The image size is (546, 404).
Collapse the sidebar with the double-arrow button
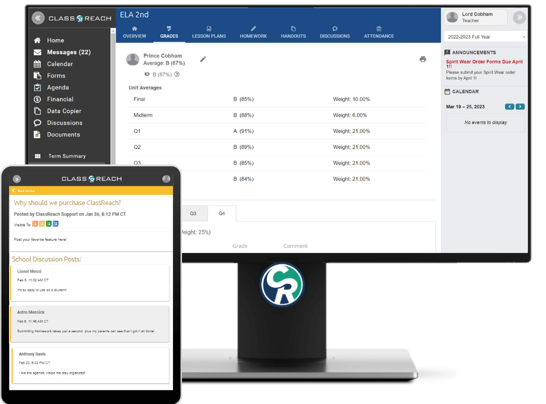click(38, 18)
